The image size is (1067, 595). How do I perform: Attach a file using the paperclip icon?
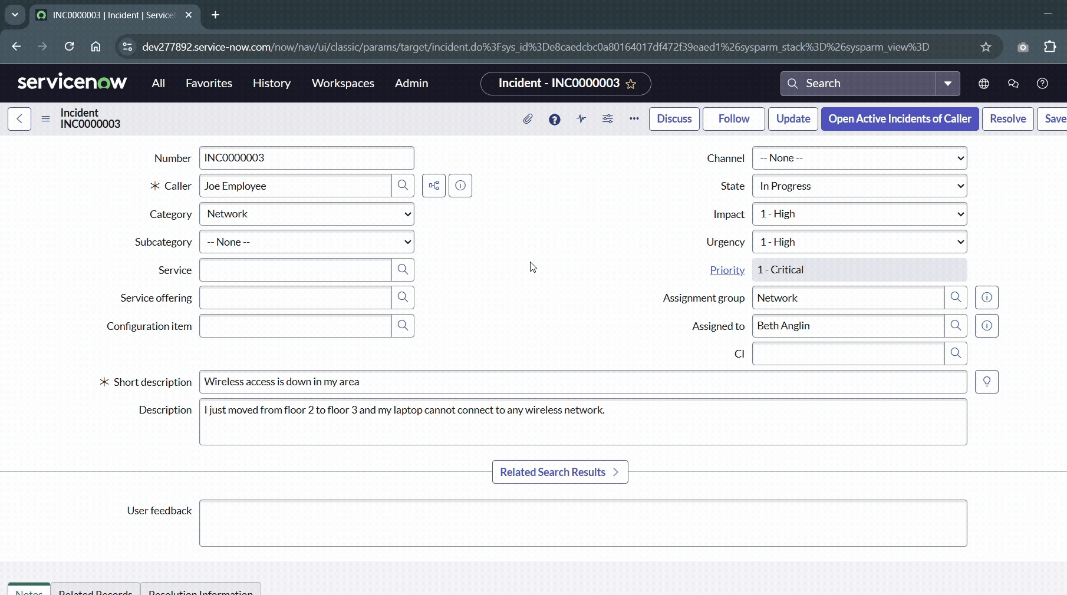528,120
